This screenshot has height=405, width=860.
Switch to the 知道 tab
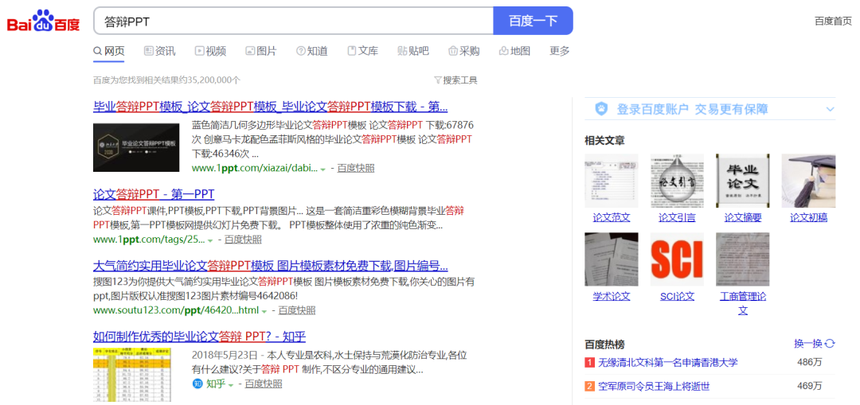311,51
